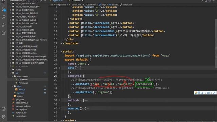
Task: Open the Run and Debug view
Action: tap(4, 25)
